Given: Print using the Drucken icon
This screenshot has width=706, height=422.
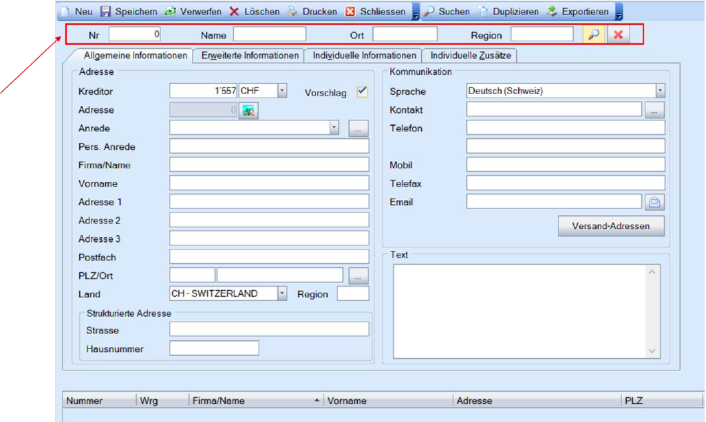Looking at the screenshot, I should coord(292,12).
